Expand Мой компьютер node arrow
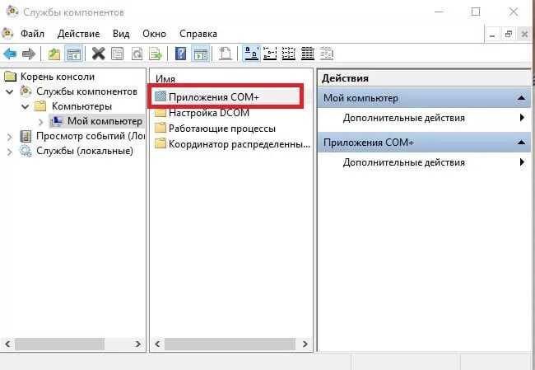The height and width of the screenshot is (370, 535). (x=41, y=122)
